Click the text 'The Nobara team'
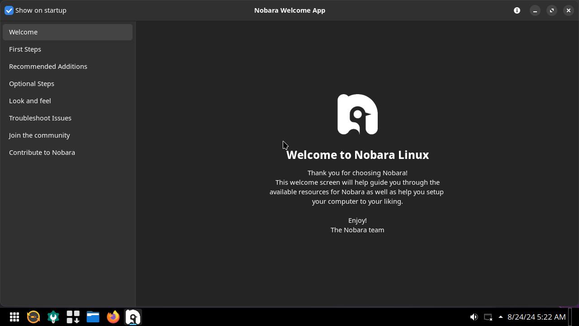Viewport: 579px width, 326px height. point(357,230)
